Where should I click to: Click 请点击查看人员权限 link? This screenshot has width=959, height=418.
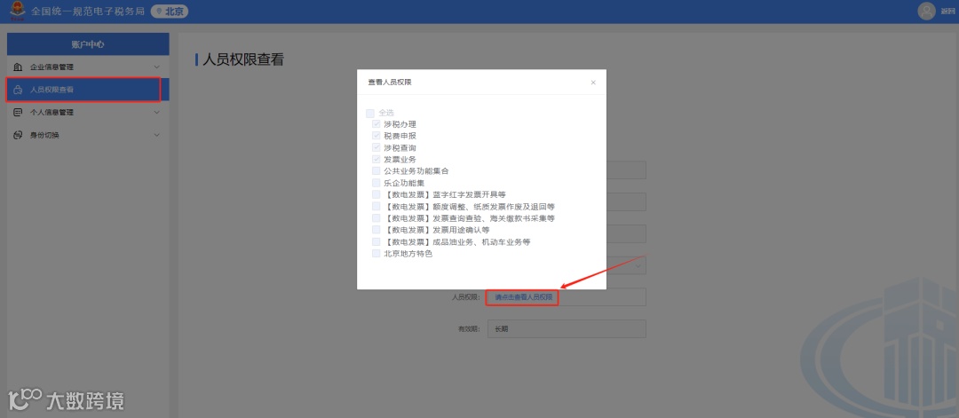(x=523, y=297)
